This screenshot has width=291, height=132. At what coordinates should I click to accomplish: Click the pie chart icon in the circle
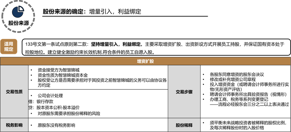click(18, 12)
